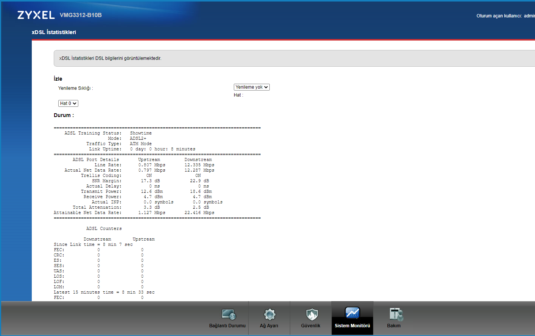Click the attainable downstream rate '22.416 Mbps'
Viewport: 535px width, 336px height.
pyautogui.click(x=199, y=213)
